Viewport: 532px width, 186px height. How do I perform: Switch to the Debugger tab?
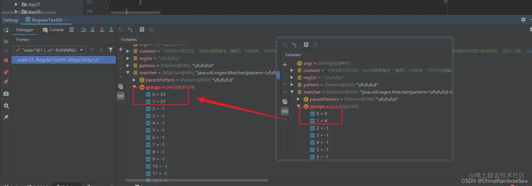click(x=25, y=30)
